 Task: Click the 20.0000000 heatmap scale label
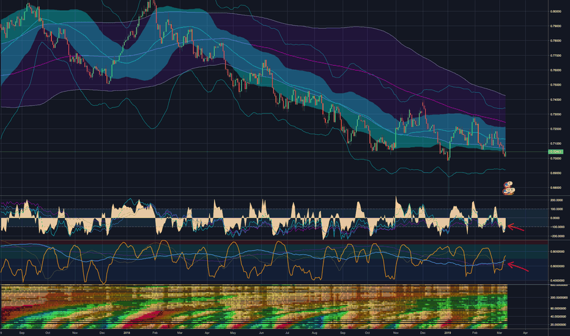pos(558,325)
